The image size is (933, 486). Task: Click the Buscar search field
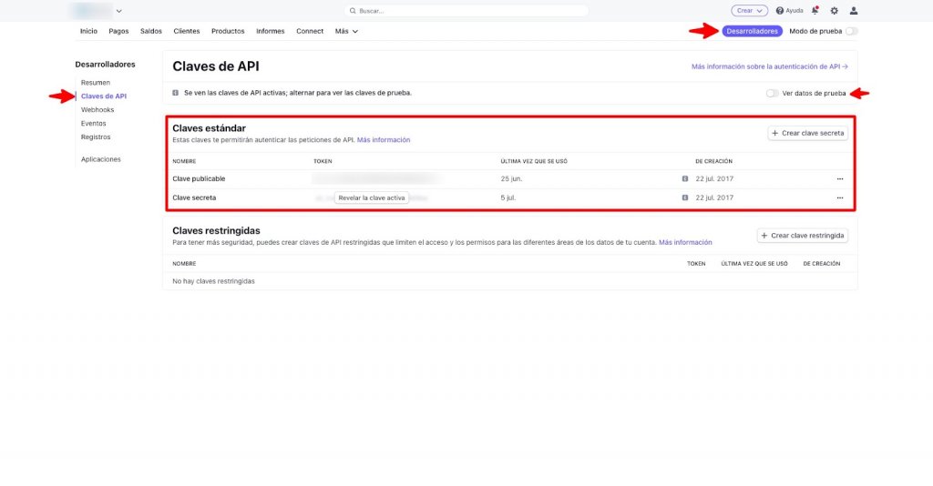(x=466, y=11)
